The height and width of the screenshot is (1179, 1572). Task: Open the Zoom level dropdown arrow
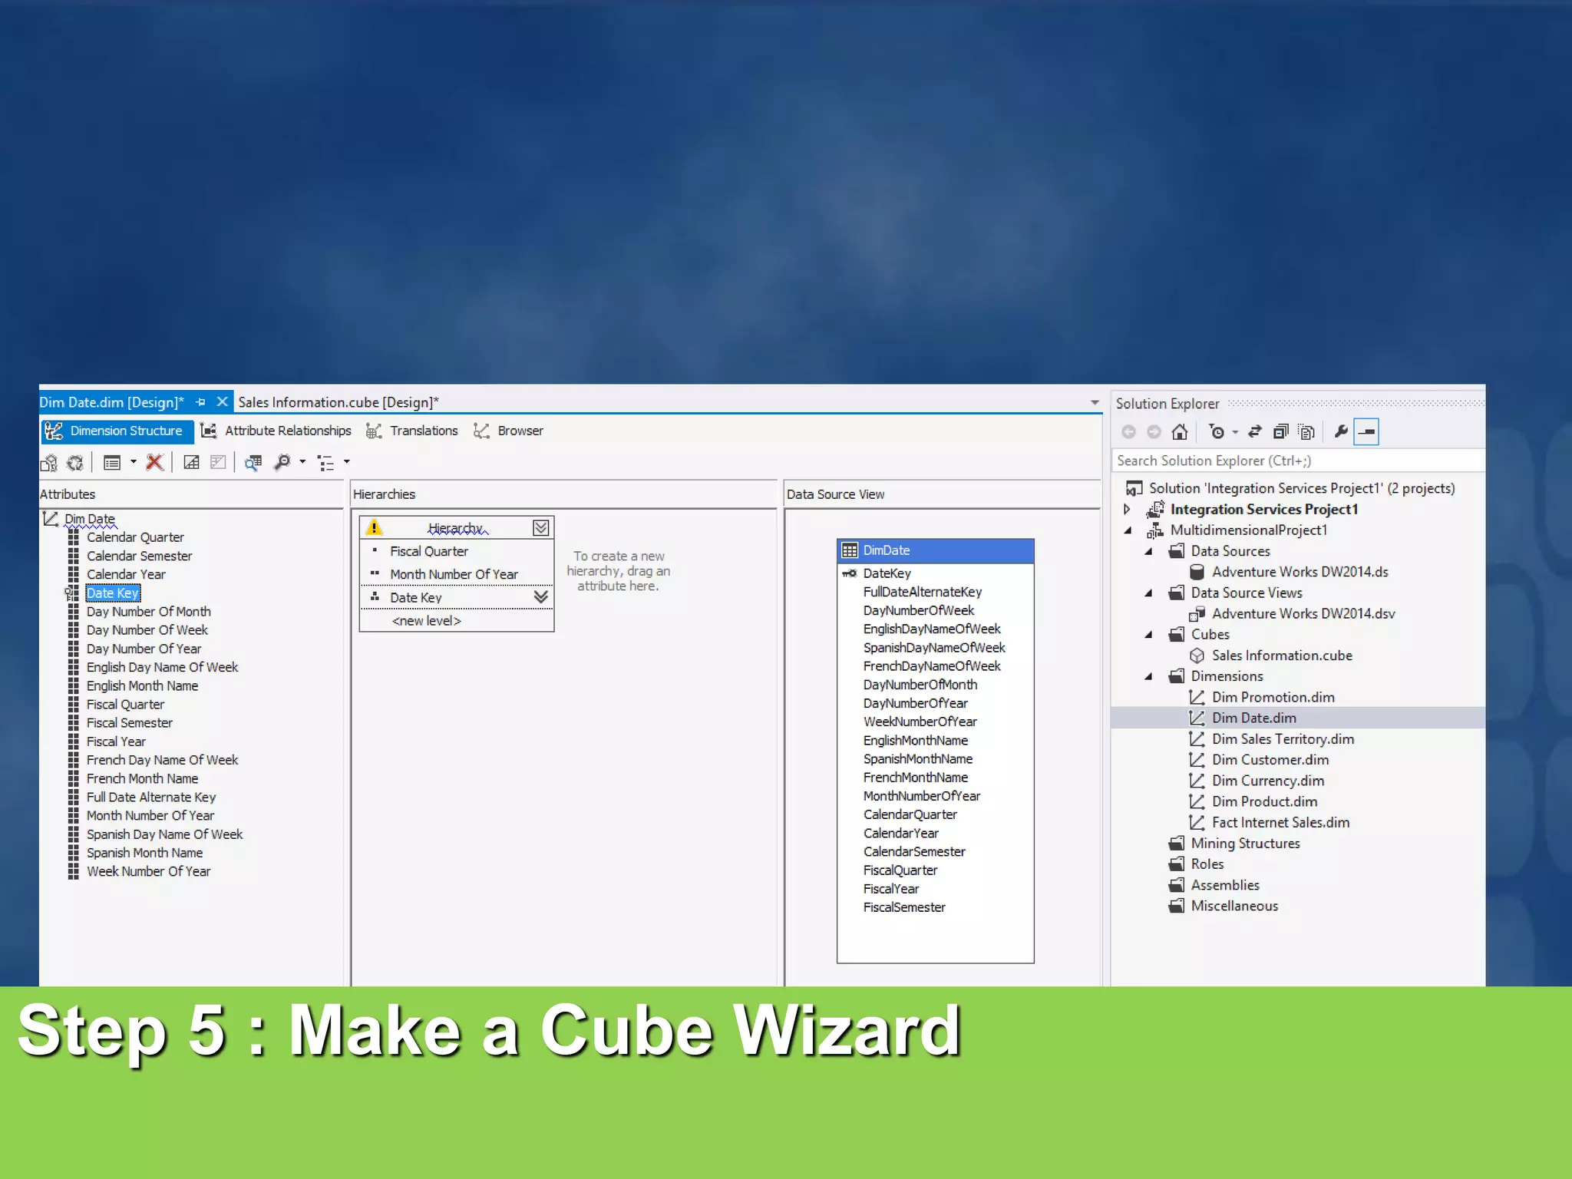[302, 462]
